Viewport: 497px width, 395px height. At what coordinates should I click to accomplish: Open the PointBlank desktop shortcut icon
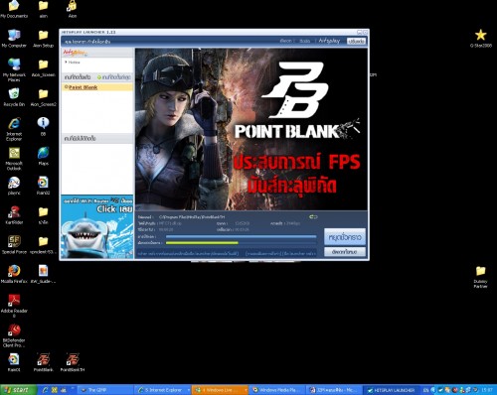[44, 362]
